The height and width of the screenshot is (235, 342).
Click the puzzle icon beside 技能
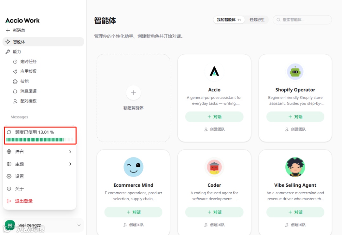pos(15,81)
